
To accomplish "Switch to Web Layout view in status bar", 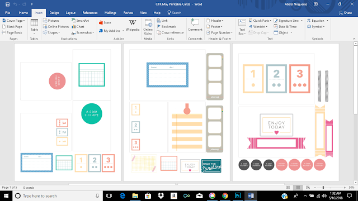I will pyautogui.click(x=308, y=188).
